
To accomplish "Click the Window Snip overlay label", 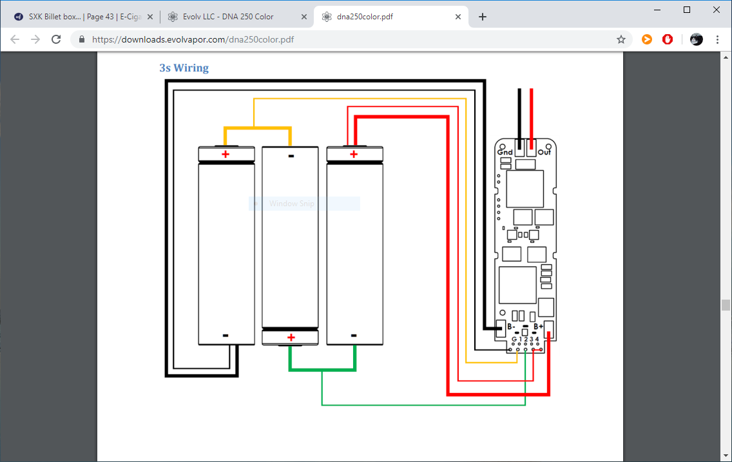I will [292, 204].
